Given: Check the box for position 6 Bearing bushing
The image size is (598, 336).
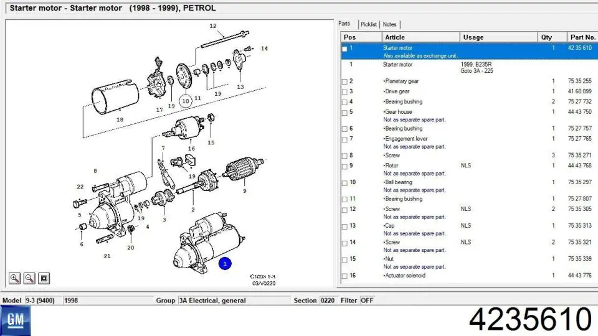Looking at the screenshot, I should [x=344, y=129].
